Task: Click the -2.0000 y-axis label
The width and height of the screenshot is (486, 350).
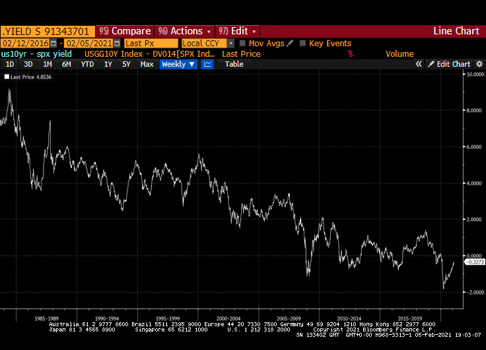Action: (475, 293)
